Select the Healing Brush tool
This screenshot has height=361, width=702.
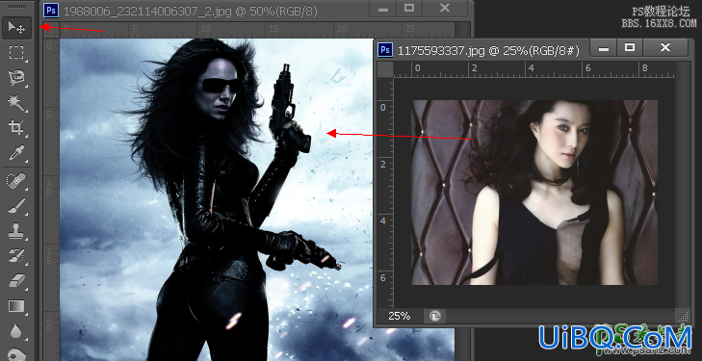(x=17, y=181)
